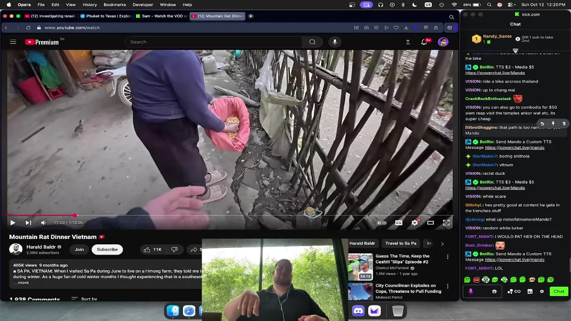Open a new browser tab

(251, 16)
